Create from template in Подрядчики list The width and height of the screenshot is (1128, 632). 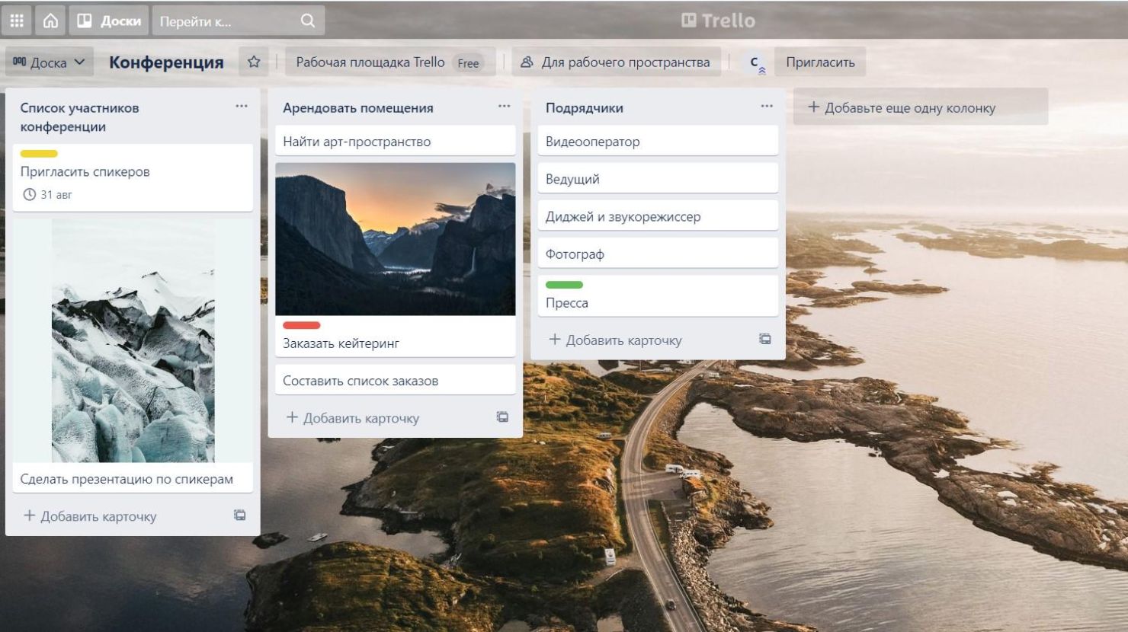(765, 340)
